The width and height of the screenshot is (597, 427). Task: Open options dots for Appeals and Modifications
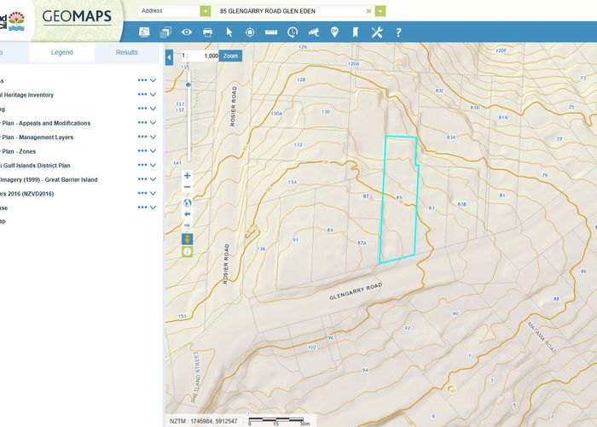(x=142, y=123)
